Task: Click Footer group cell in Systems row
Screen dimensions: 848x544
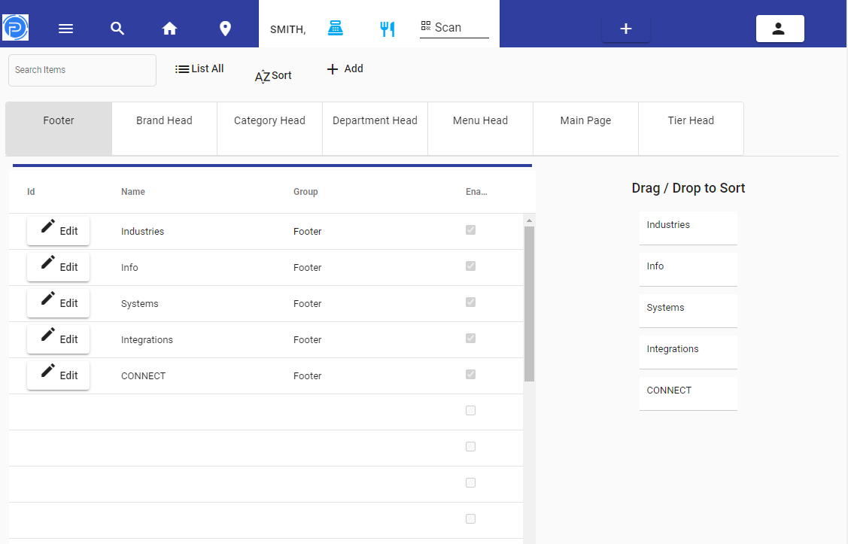Action: pyautogui.click(x=307, y=304)
